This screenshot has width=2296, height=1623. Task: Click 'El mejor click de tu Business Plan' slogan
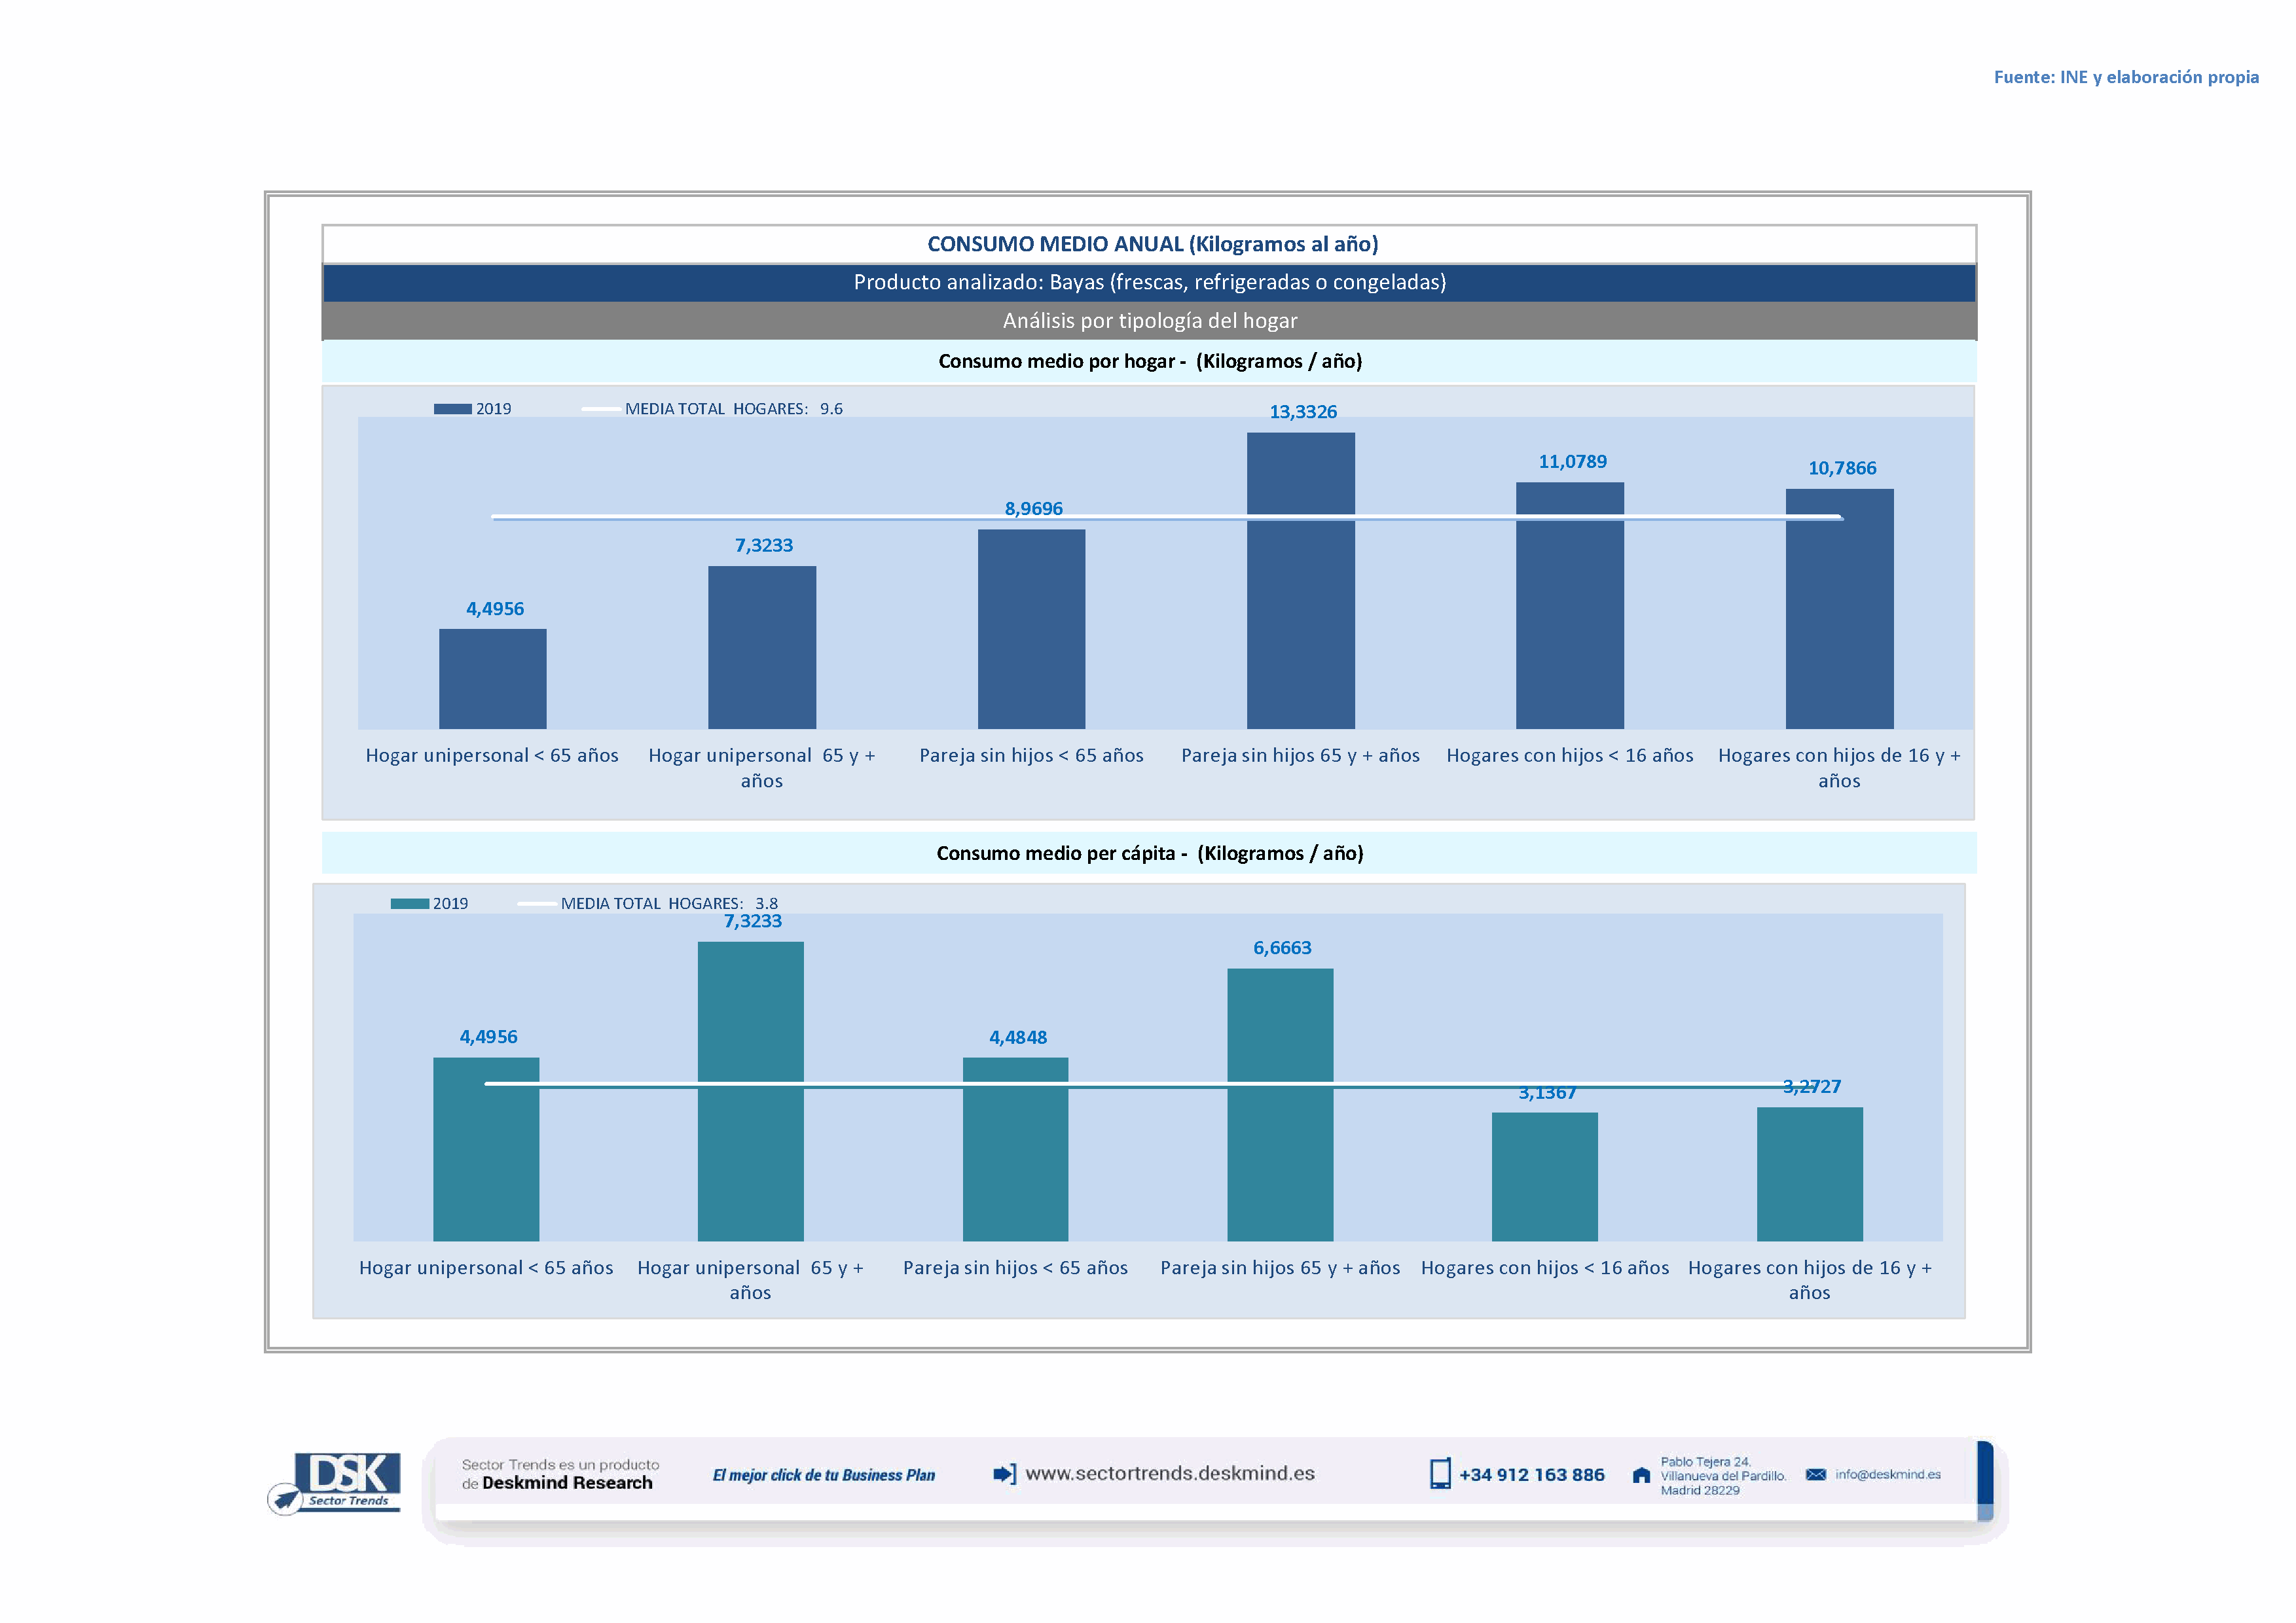click(823, 1475)
